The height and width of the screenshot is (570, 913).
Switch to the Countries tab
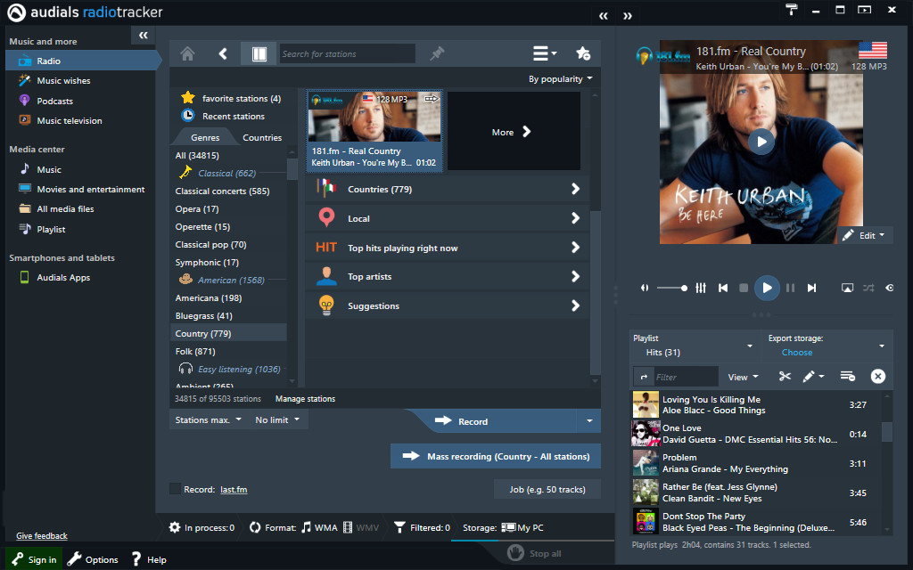(261, 138)
